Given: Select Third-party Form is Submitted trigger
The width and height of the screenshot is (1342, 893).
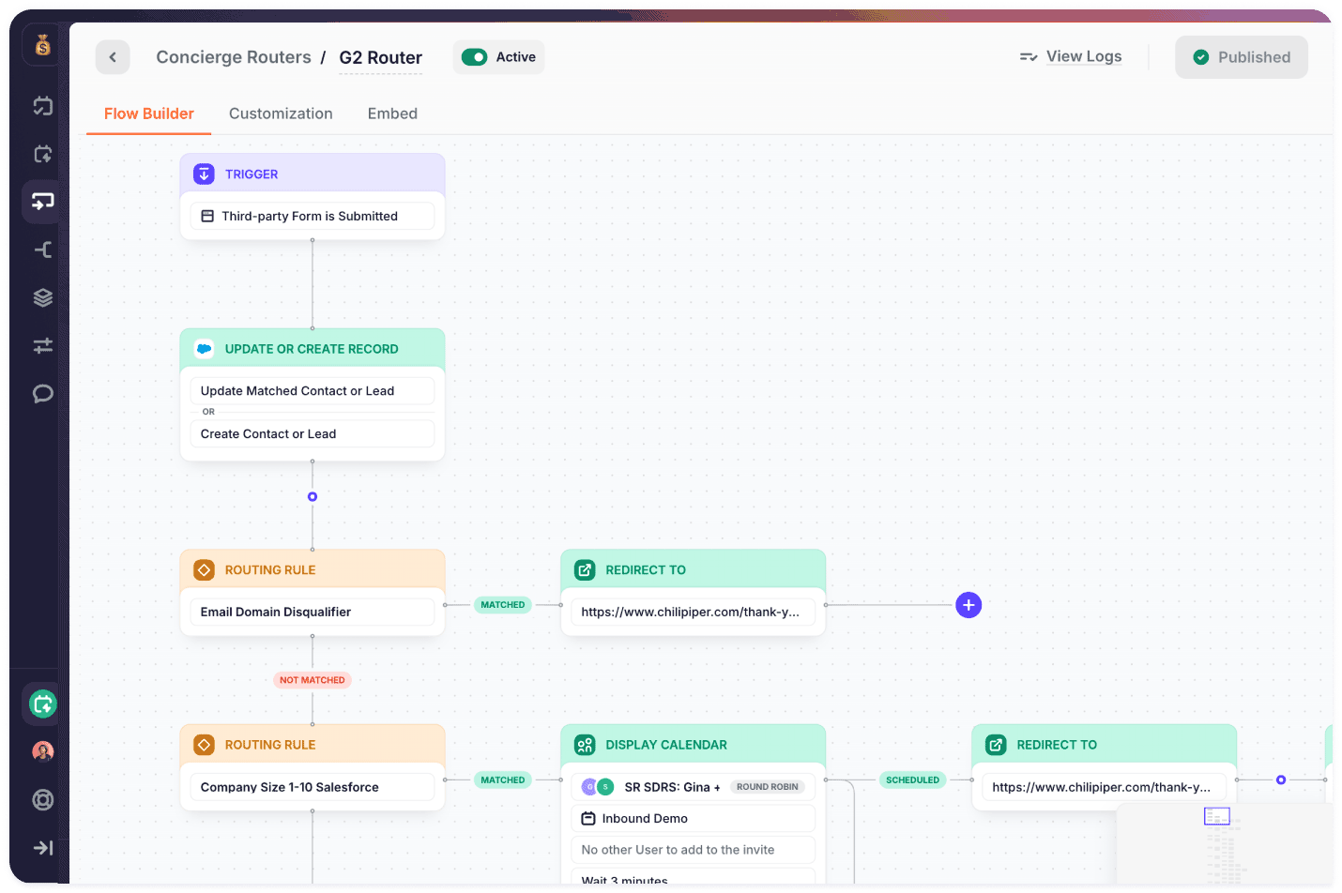Looking at the screenshot, I should (x=313, y=216).
